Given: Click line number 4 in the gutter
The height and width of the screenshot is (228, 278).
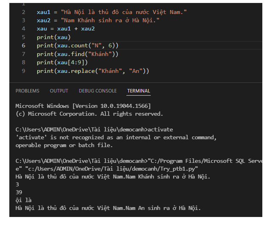Looking at the screenshot, I should tap(24, 29).
